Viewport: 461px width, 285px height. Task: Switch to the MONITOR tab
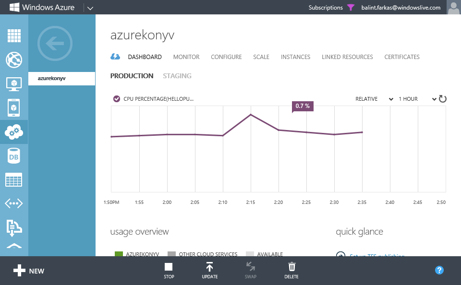coord(186,57)
